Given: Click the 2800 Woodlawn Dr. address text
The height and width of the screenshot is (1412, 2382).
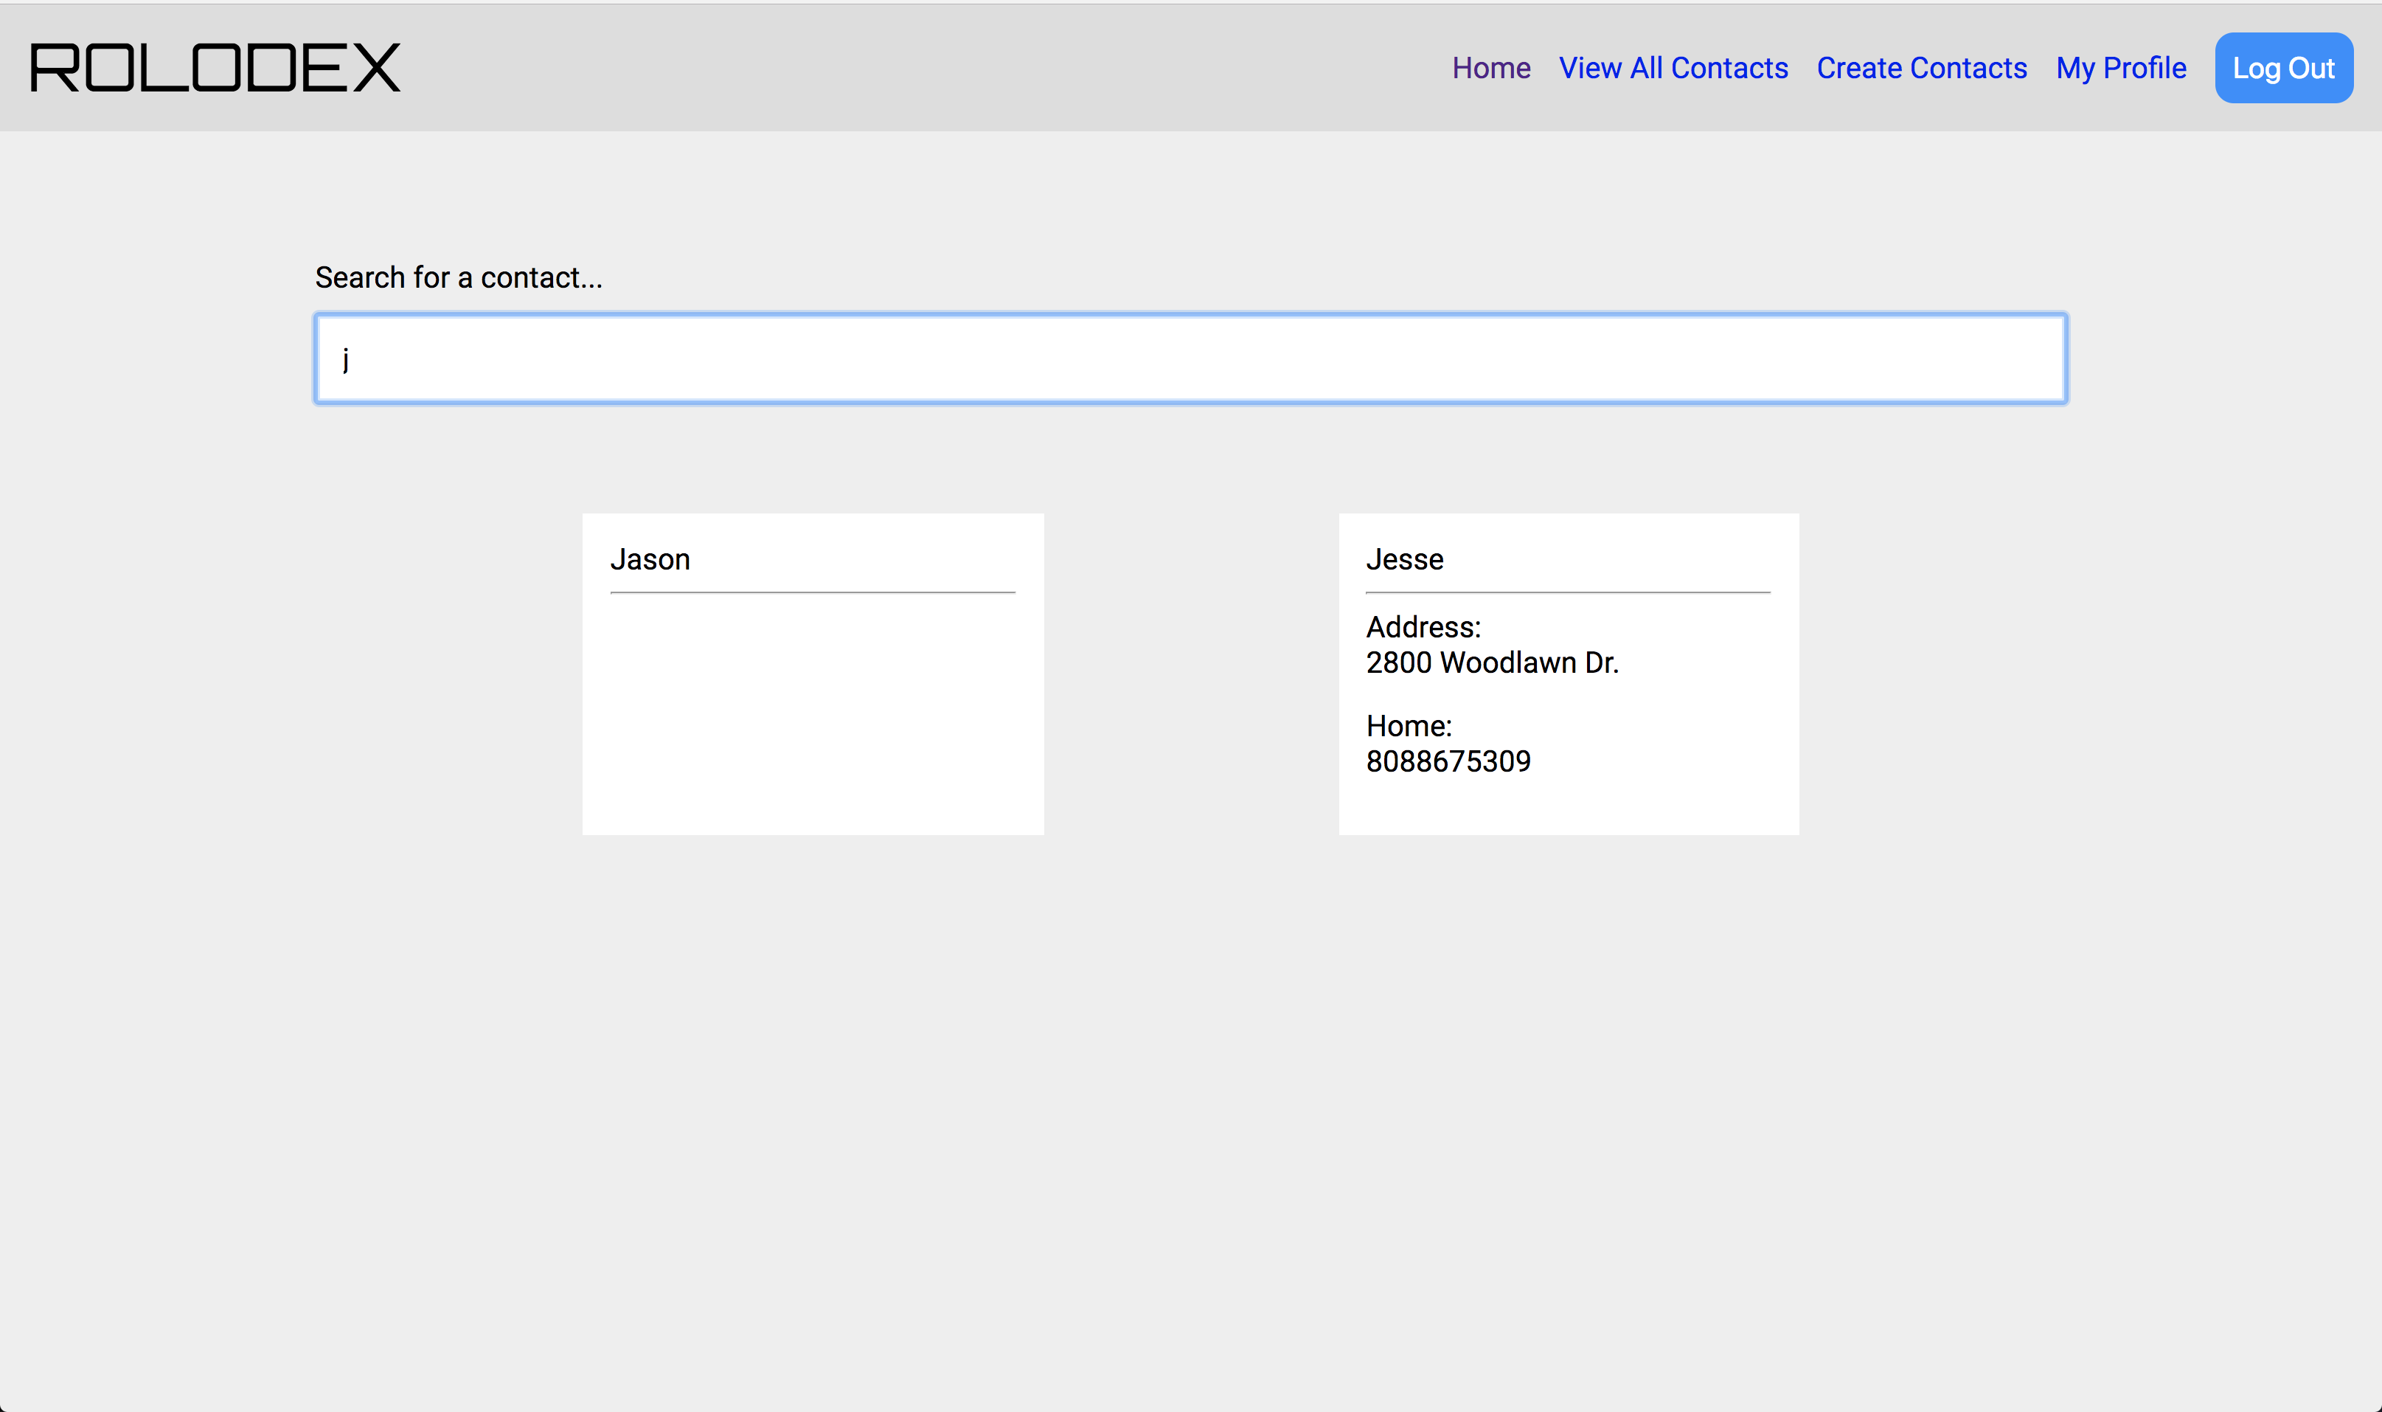Looking at the screenshot, I should pos(1492,662).
